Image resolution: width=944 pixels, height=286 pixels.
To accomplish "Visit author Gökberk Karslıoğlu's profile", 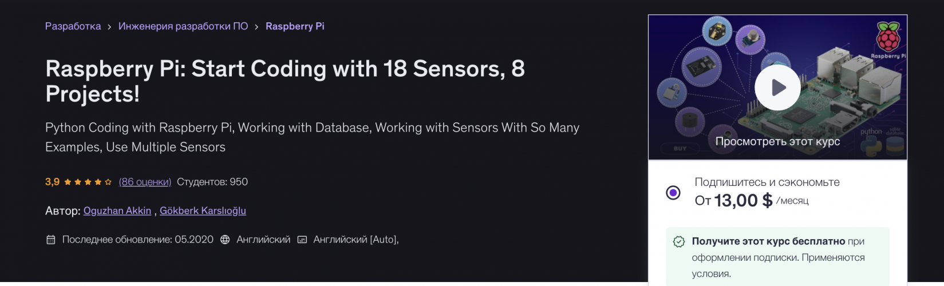I will click(x=203, y=210).
